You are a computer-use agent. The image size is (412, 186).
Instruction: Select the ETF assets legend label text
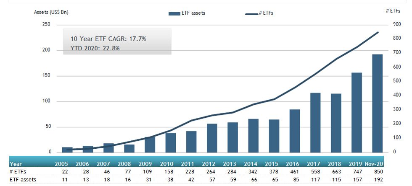(194, 13)
